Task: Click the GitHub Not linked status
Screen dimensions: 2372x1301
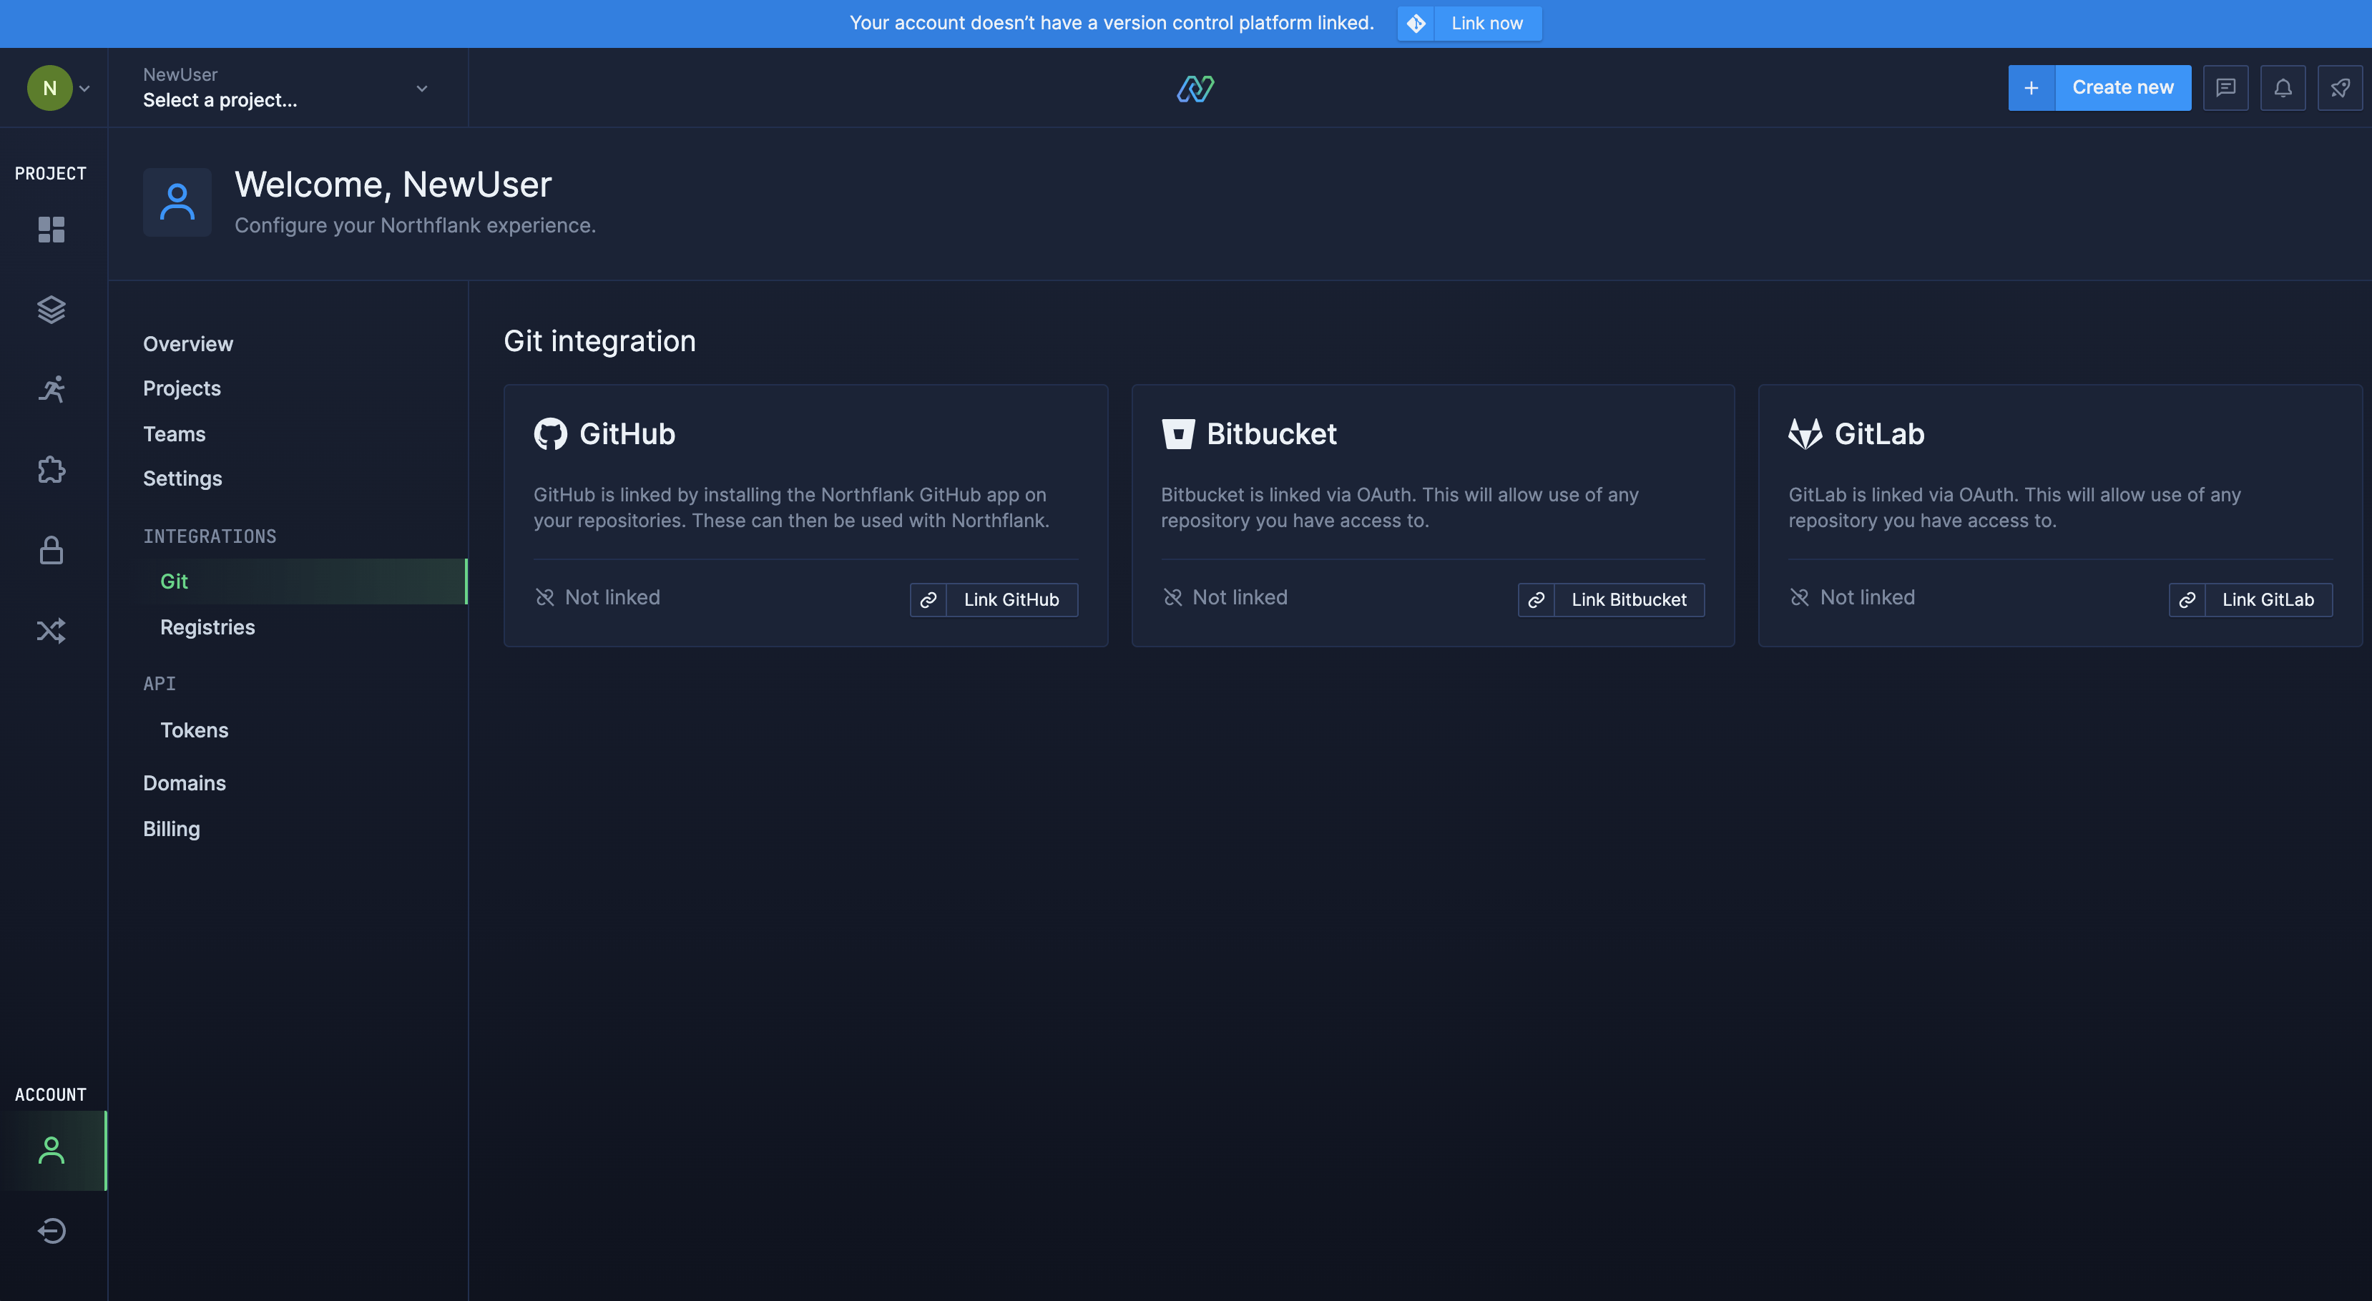Action: 597,597
